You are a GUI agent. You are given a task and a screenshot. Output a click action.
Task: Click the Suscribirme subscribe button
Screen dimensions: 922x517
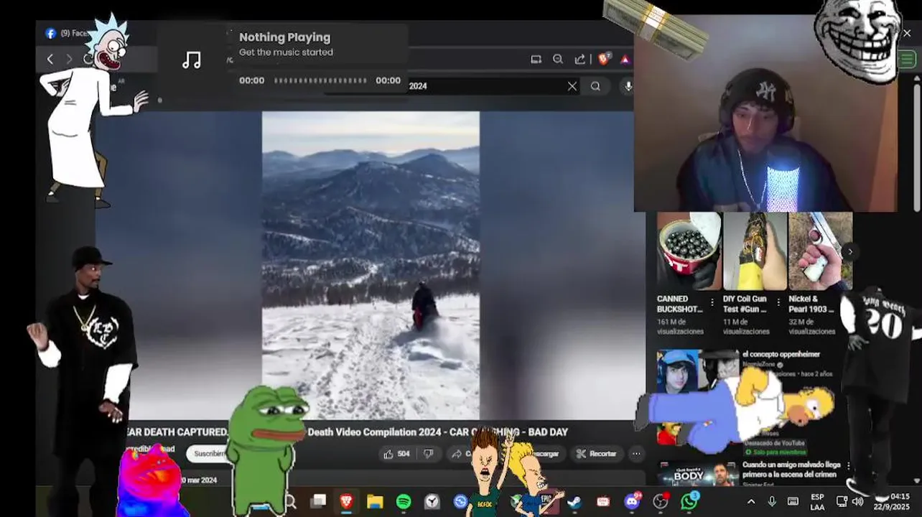[x=209, y=454]
